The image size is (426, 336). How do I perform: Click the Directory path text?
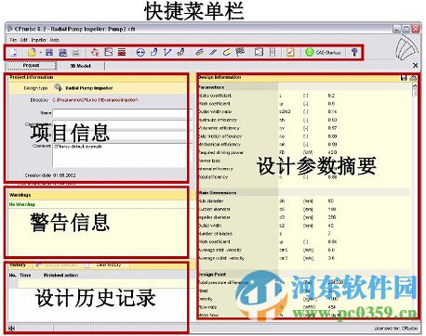(x=95, y=100)
